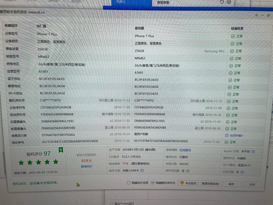Tick the 阻止iTunes运行 checkbox in background window
Screen dimensions: 273x205
tap(111, 203)
